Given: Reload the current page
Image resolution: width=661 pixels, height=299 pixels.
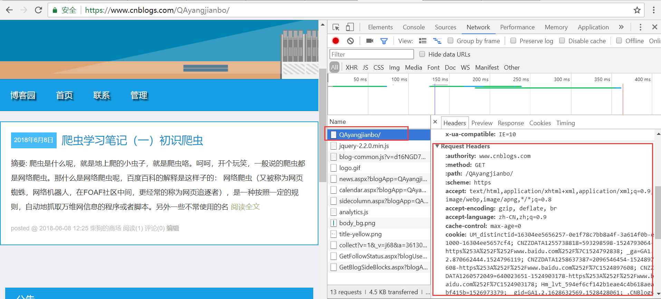Looking at the screenshot, I should 38,10.
